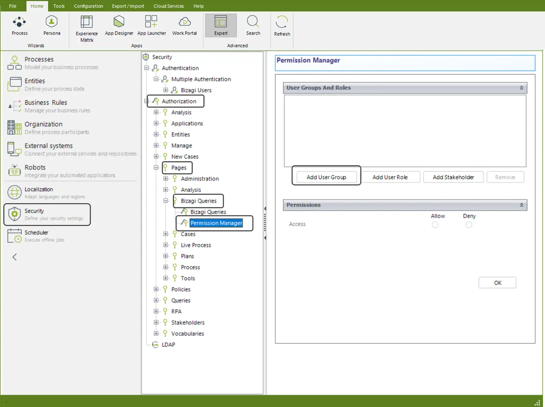Viewport: 545px width, 407px height.
Task: Open the Process wizard
Action: [20, 26]
